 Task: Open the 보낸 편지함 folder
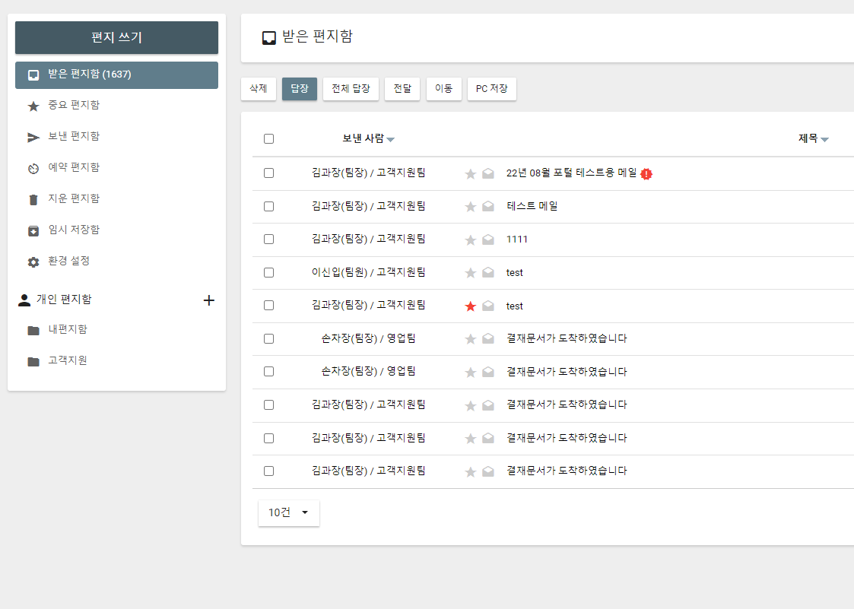pyautogui.click(x=73, y=137)
